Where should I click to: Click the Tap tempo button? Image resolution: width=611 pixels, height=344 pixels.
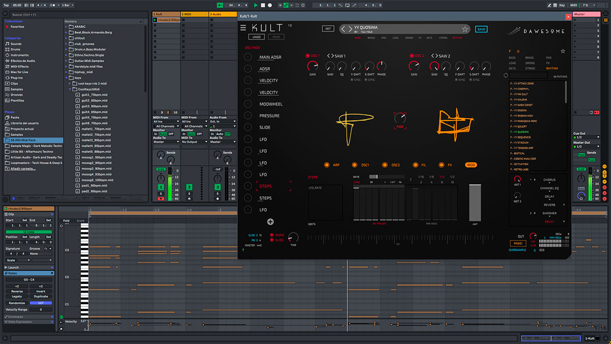tap(7, 5)
